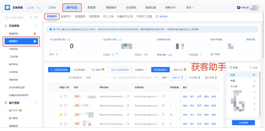This screenshot has width=265, height=131.
Task: Open the 数据统计 sub-tab
Action: (66, 16)
